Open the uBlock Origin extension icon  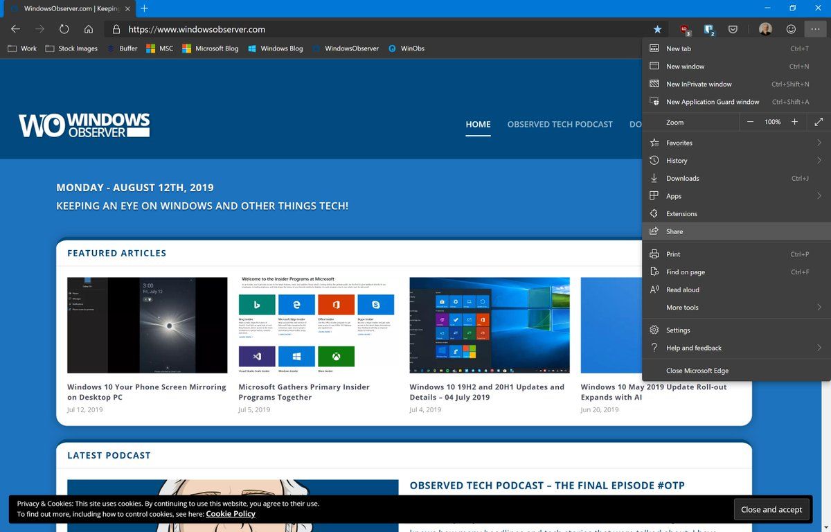click(x=685, y=30)
